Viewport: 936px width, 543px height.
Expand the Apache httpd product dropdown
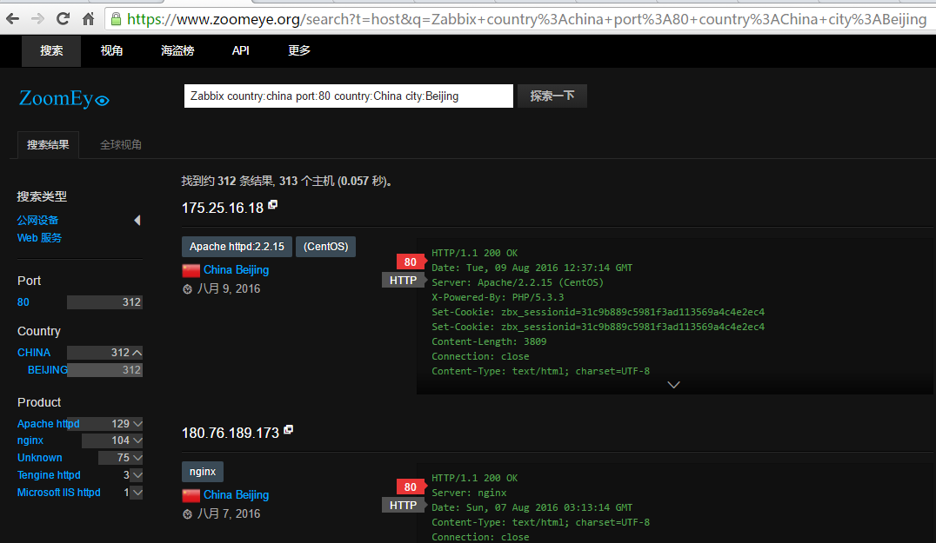(137, 424)
